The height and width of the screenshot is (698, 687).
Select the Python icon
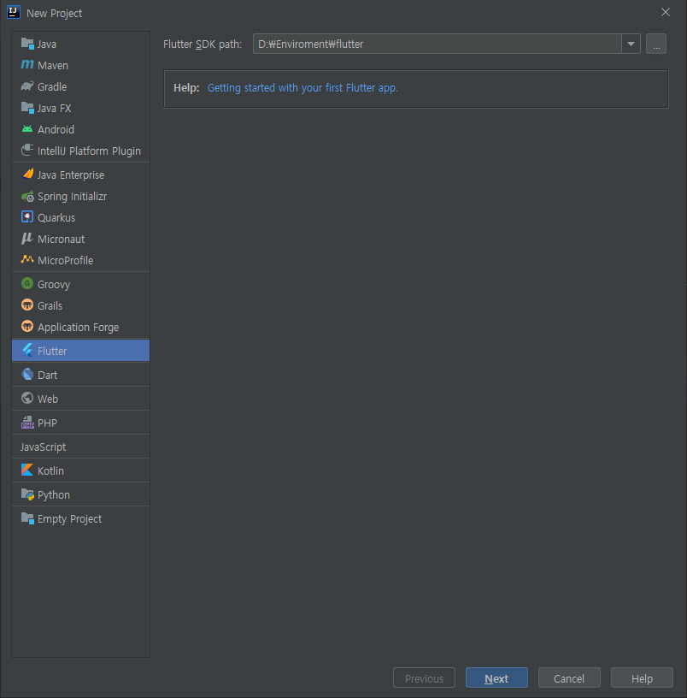click(27, 494)
